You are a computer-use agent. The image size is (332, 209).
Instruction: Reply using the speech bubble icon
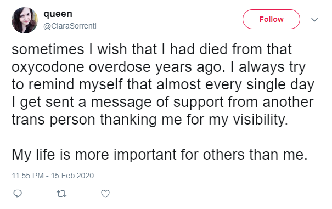pyautogui.click(x=18, y=194)
